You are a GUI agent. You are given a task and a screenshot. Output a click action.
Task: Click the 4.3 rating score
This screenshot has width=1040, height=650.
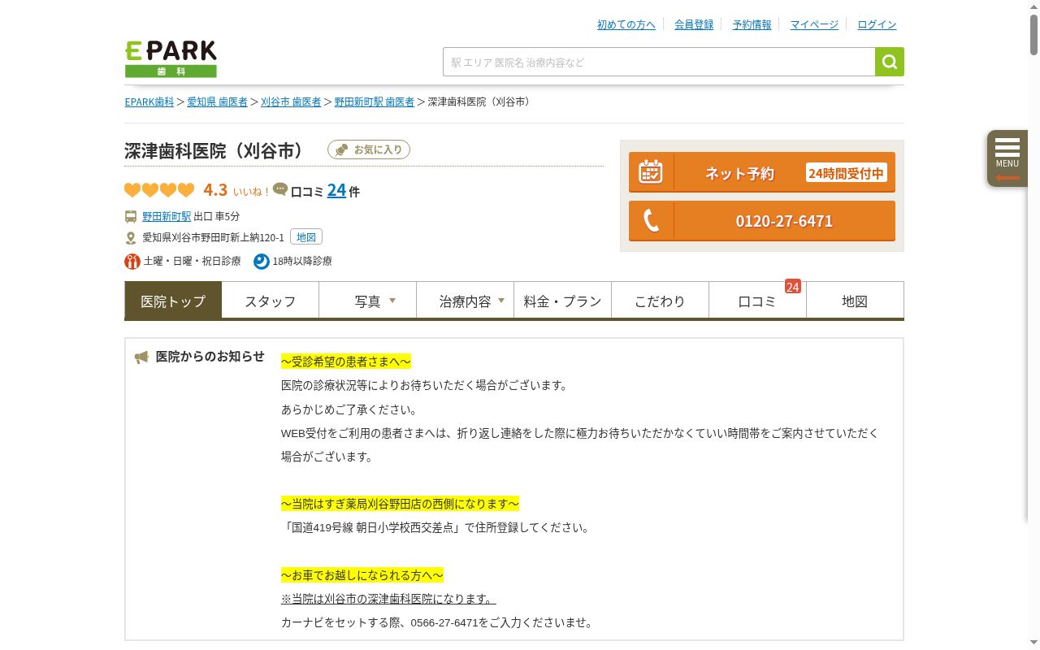tap(215, 189)
